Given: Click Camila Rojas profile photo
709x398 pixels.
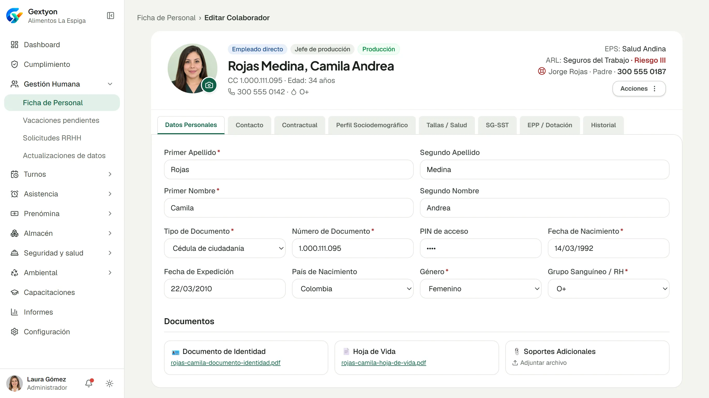Looking at the screenshot, I should point(192,68).
